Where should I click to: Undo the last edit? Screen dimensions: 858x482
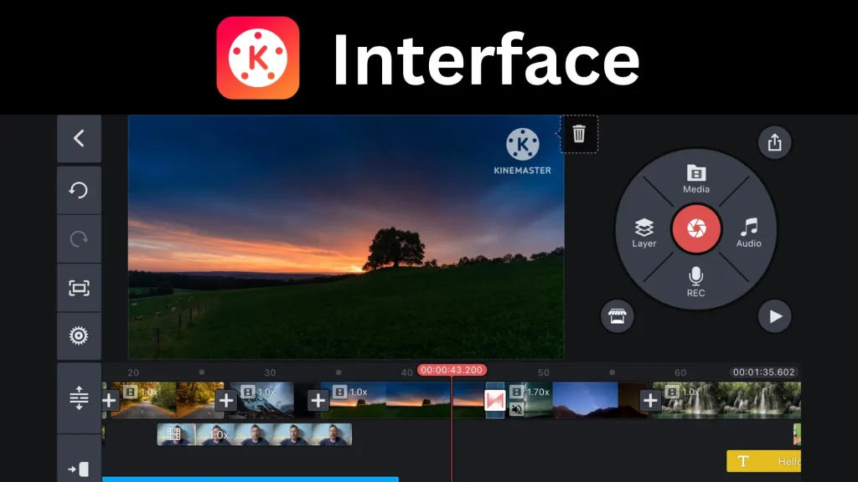click(x=79, y=190)
